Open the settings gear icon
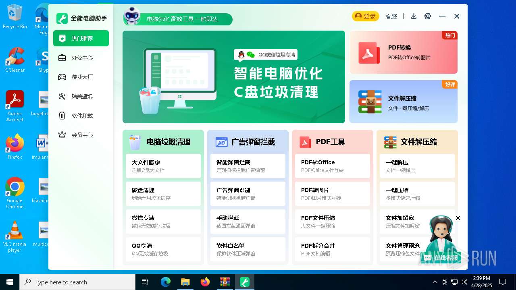 (428, 16)
